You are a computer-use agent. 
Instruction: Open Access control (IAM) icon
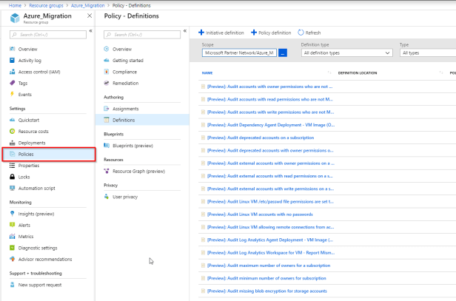11,72
